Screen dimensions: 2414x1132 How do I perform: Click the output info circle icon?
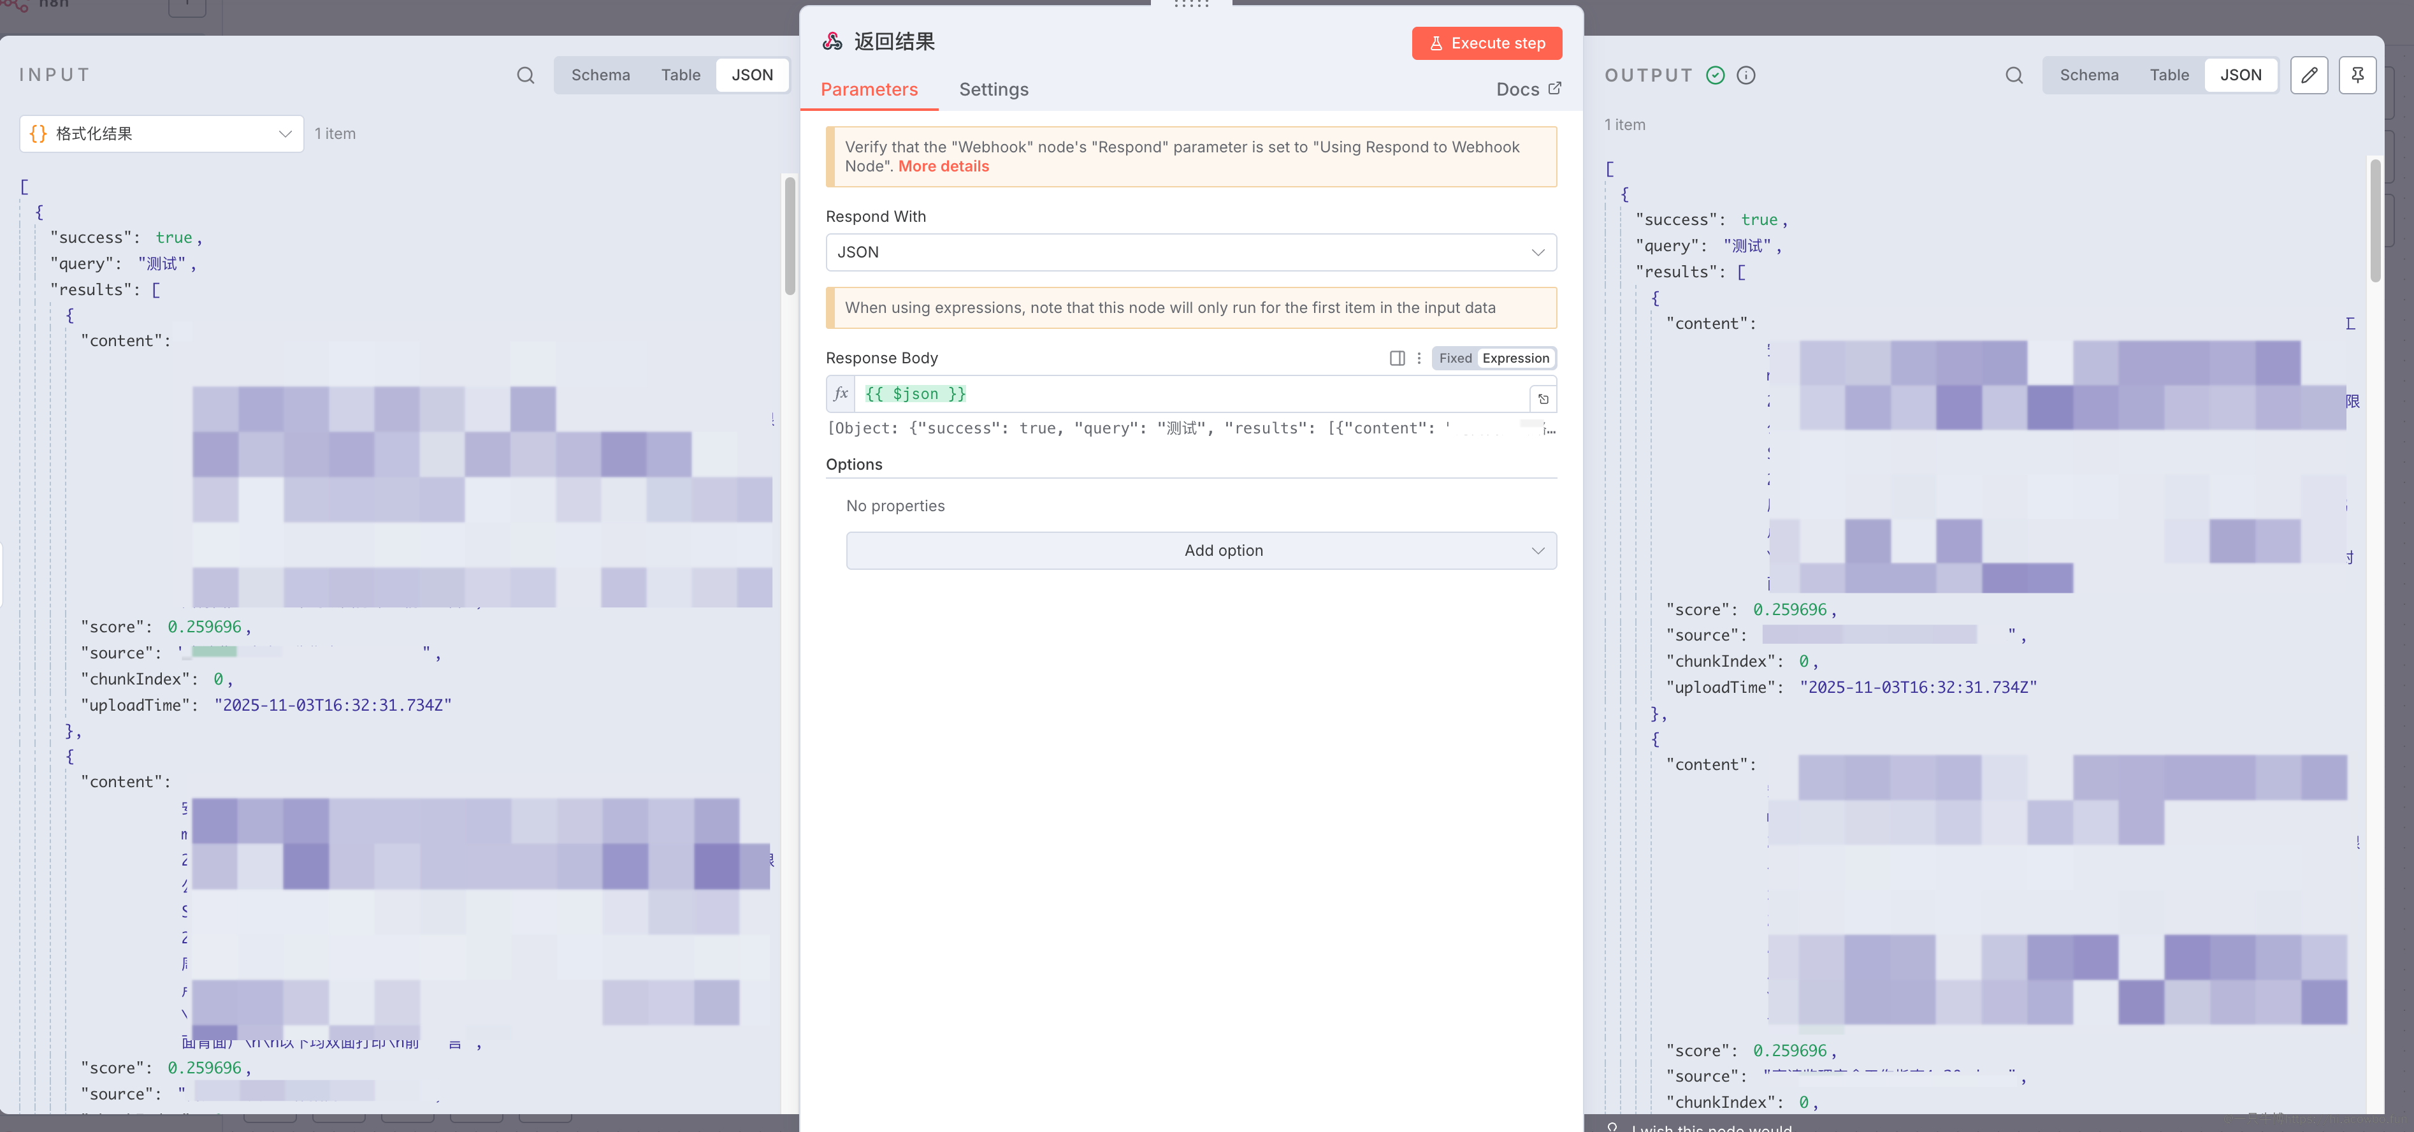1746,75
